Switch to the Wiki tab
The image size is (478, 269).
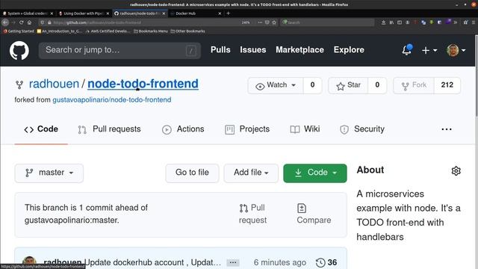[305, 129]
